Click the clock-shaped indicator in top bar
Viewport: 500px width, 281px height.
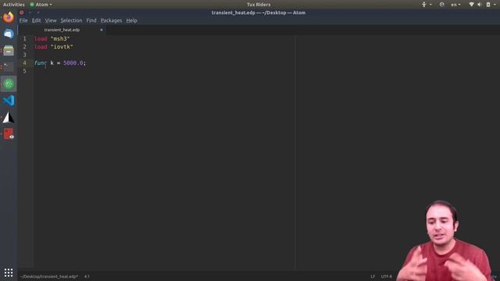(441, 5)
